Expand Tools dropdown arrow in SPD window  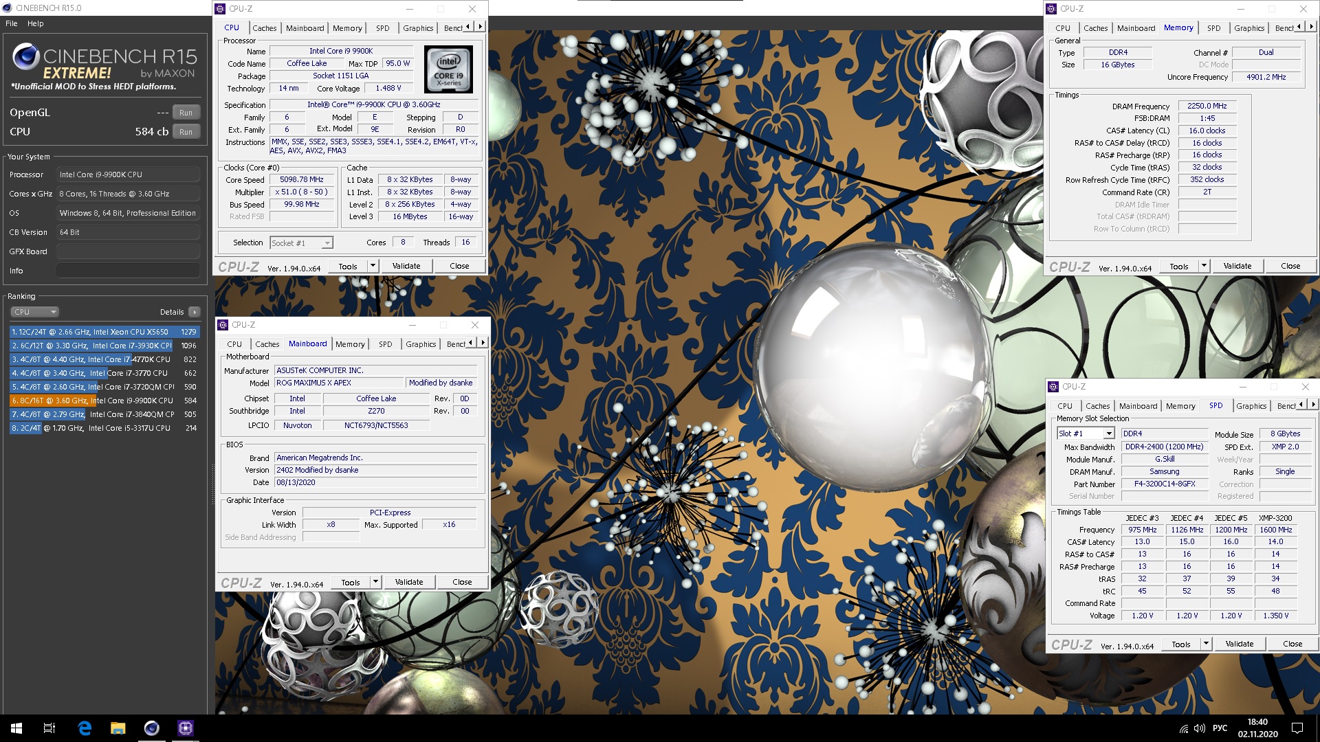[x=1206, y=644]
